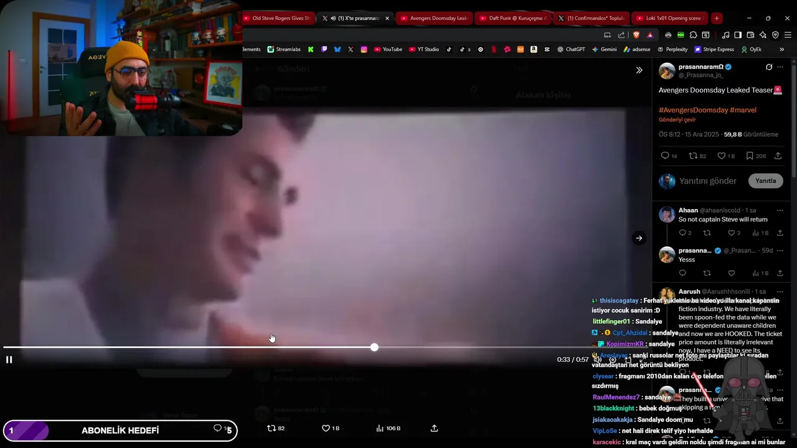Like prasanna's 'Yesss' reply

732,273
